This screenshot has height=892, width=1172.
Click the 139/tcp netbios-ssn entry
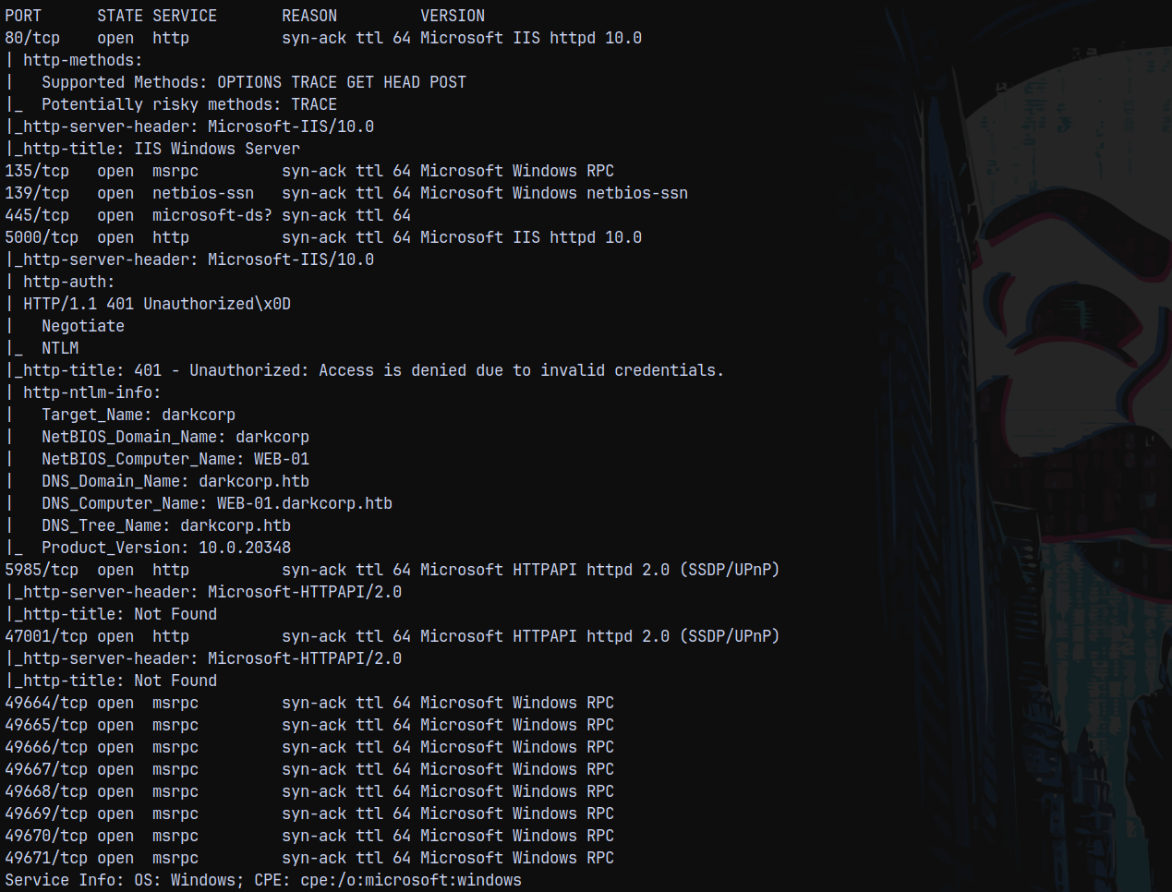[346, 193]
